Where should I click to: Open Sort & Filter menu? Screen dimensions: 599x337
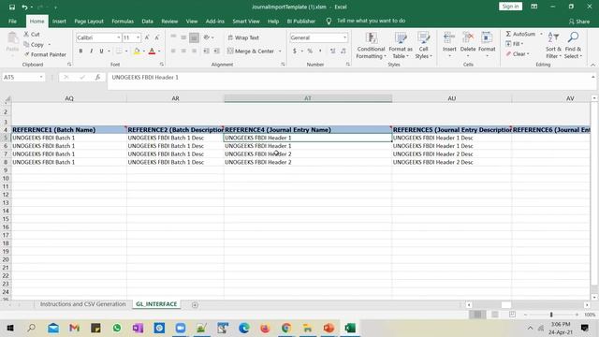pos(553,46)
